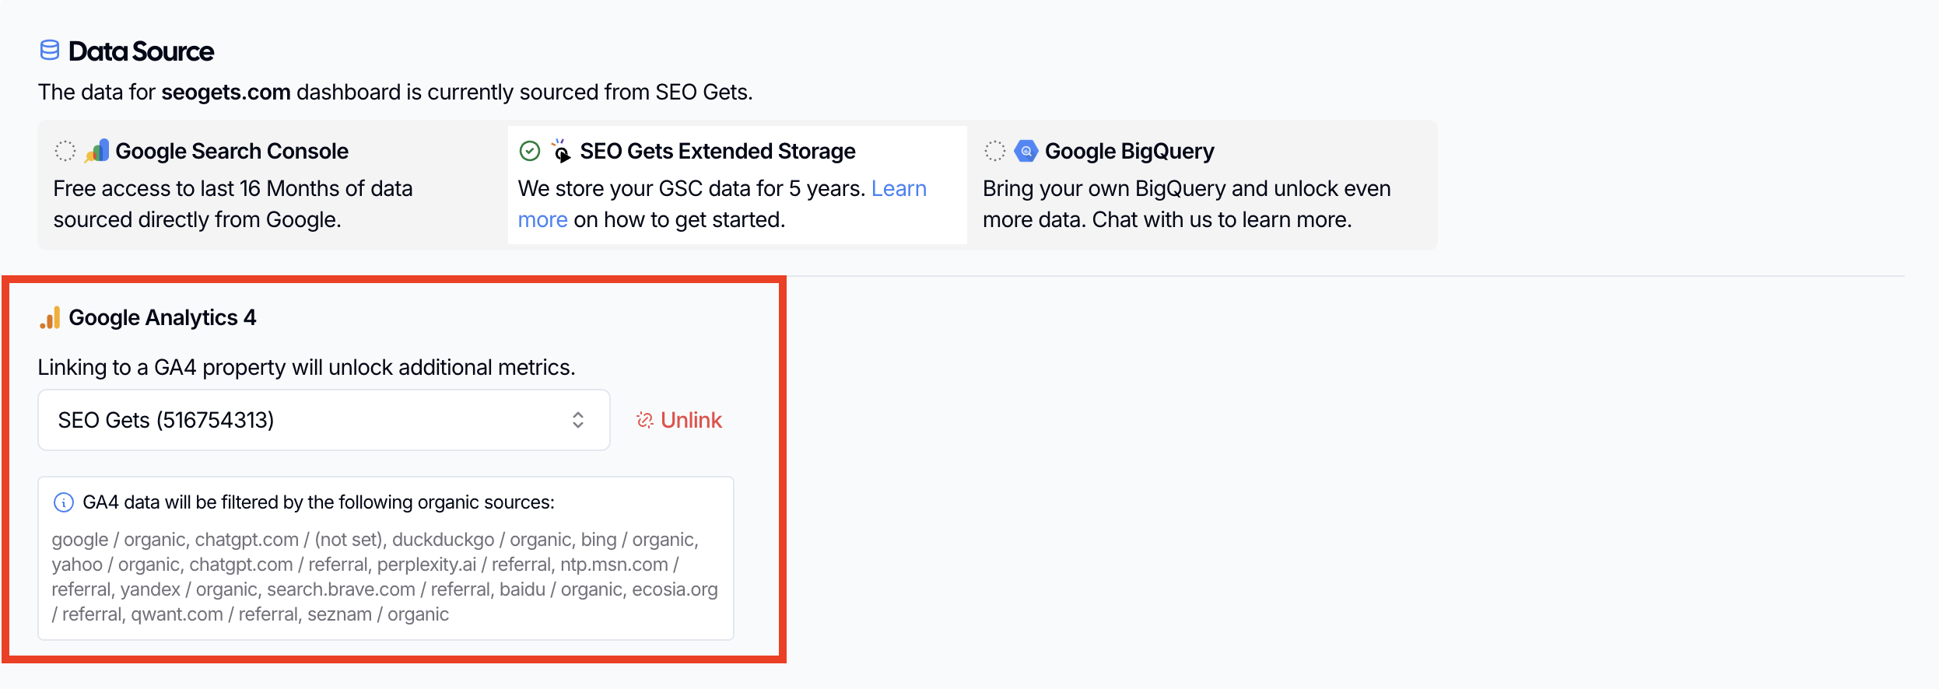Click the Google Analytics 4 bar chart icon
This screenshot has width=1939, height=689.
click(x=50, y=317)
